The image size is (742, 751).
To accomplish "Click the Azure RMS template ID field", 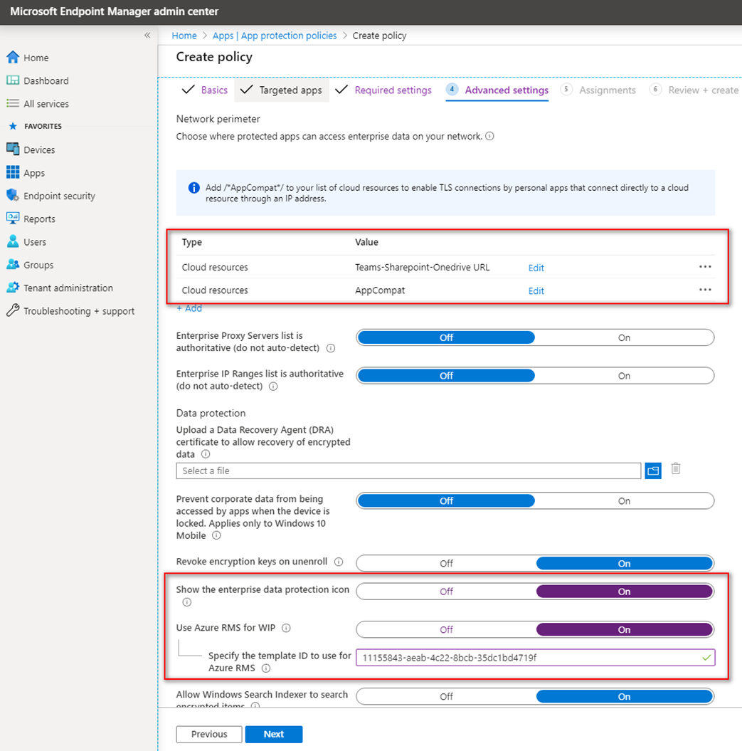I will (535, 658).
